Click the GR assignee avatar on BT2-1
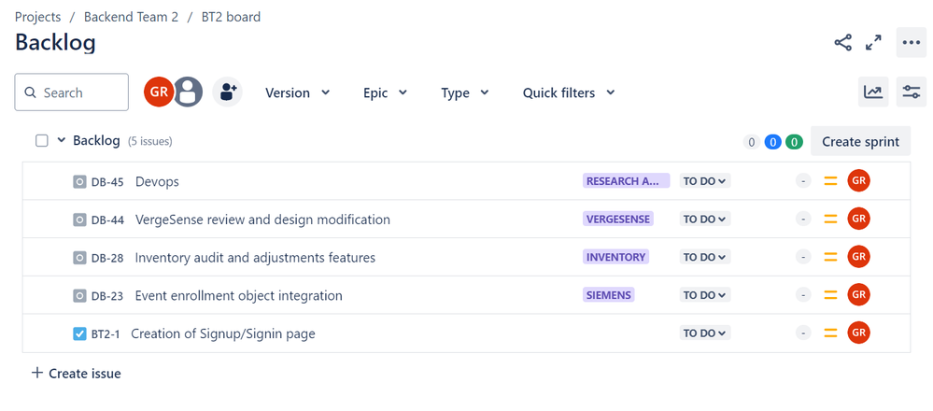Viewport: 933px width, 411px height. click(x=858, y=333)
